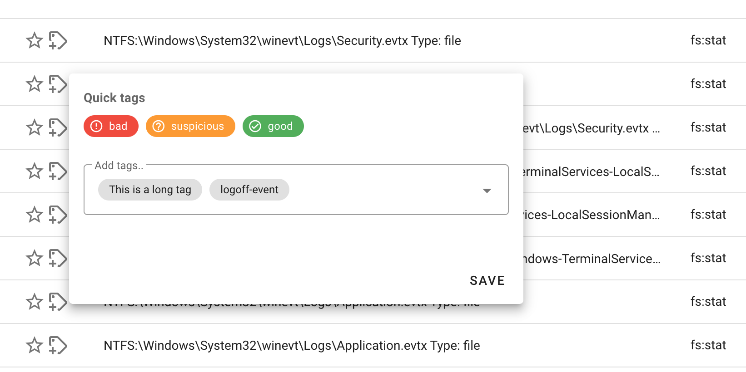
Task: Apply the red bad quick tag
Action: pyautogui.click(x=111, y=126)
